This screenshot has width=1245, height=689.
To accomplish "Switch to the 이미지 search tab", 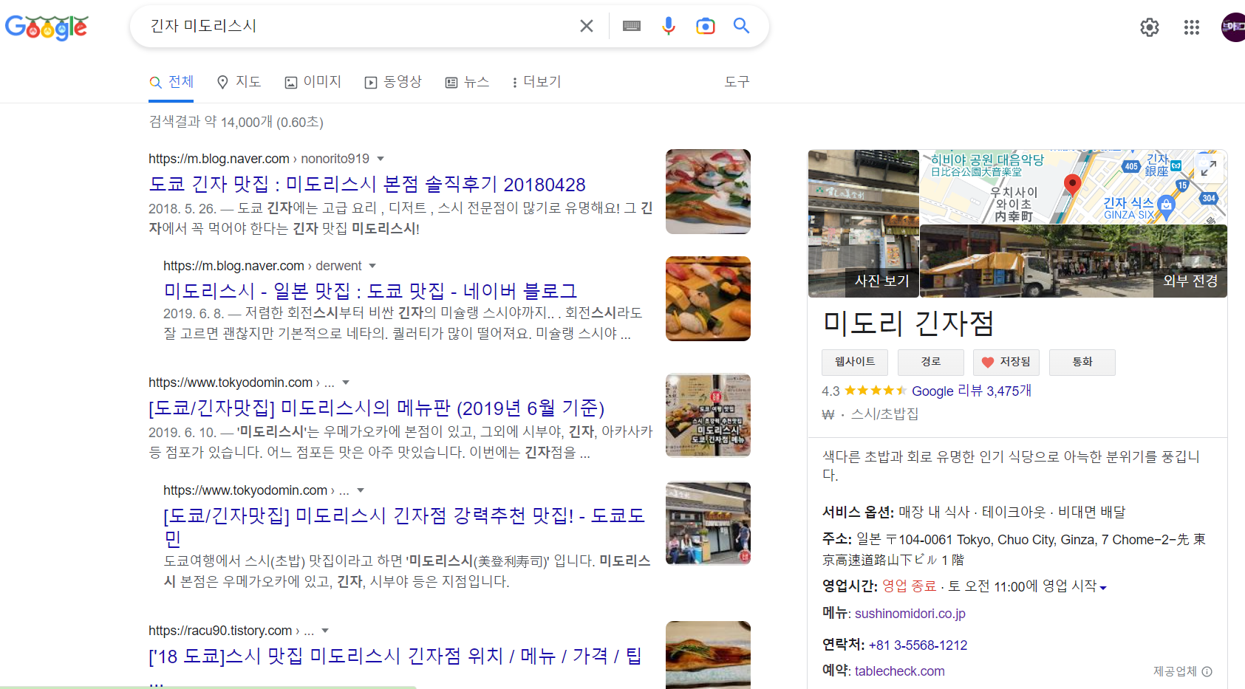I will click(x=313, y=81).
